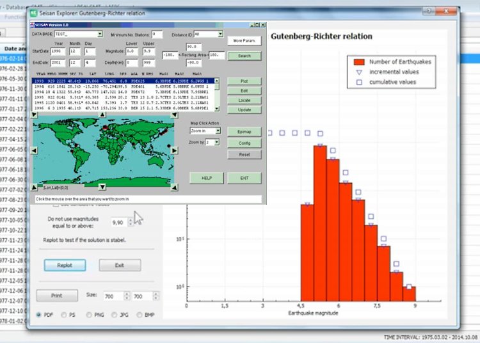The height and width of the screenshot is (343, 480).
Task: Click the Print button
Action: tap(56, 296)
